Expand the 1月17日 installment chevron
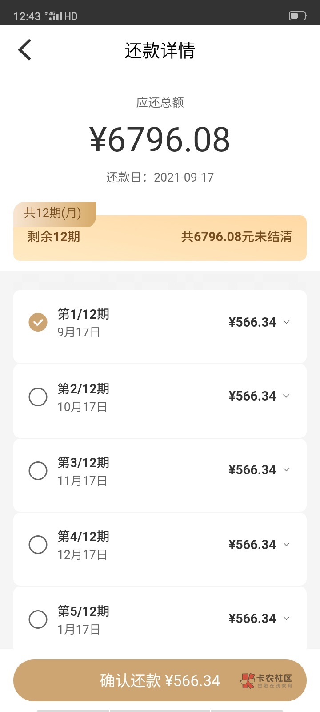This screenshot has height=712, width=320. point(287,618)
